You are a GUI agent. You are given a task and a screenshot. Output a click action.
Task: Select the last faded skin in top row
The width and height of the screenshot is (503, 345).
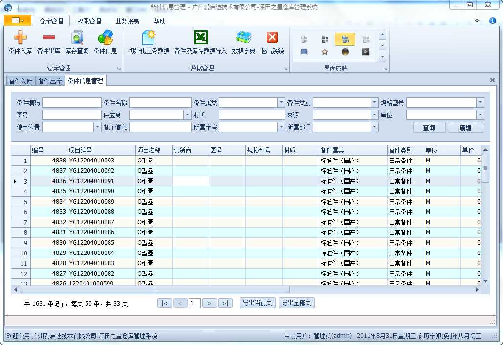[x=366, y=39]
